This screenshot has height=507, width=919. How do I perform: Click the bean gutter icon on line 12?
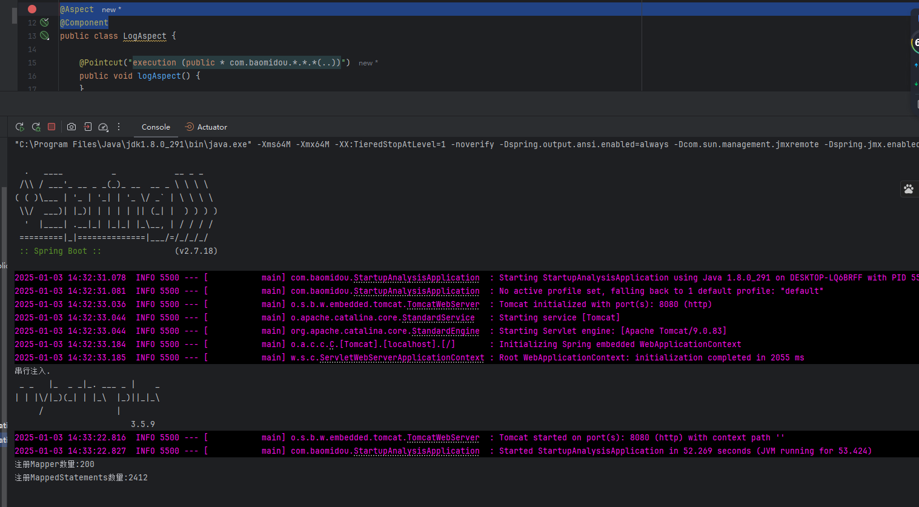point(44,22)
